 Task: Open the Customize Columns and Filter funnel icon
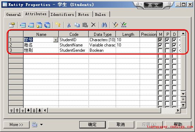115,25
